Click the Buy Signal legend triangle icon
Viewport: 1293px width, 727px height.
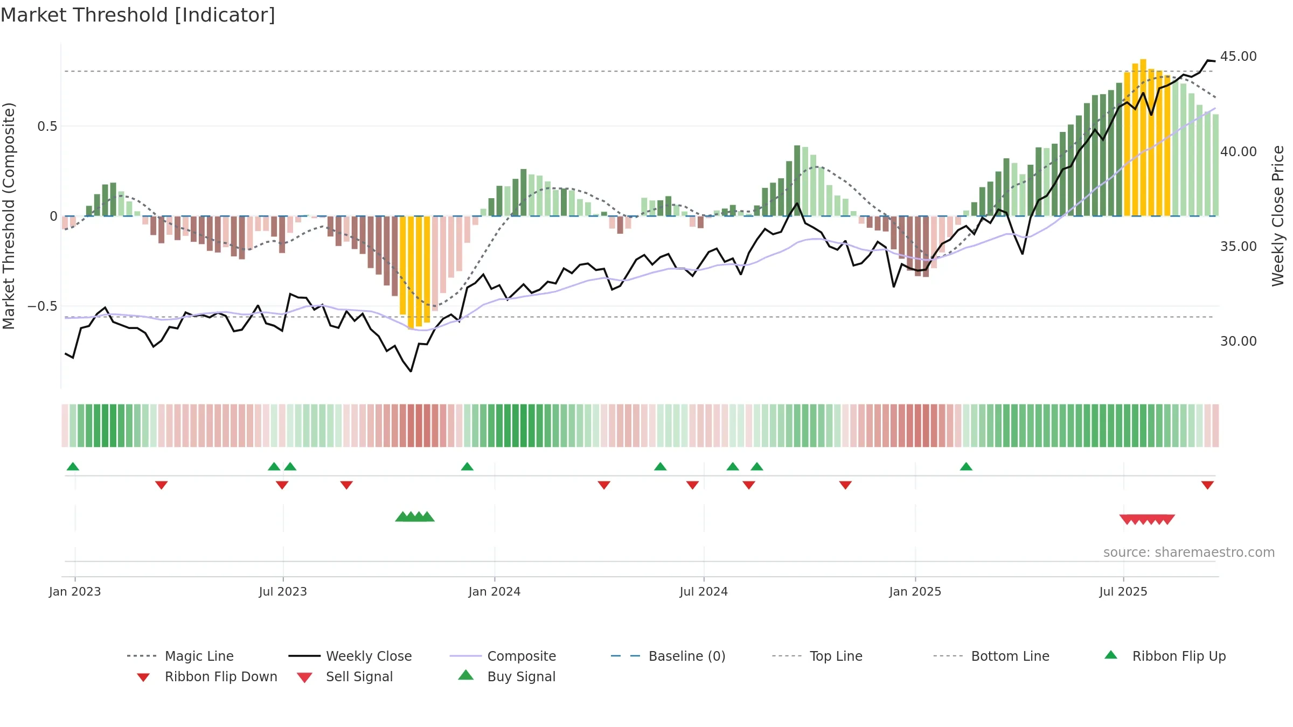(x=466, y=675)
